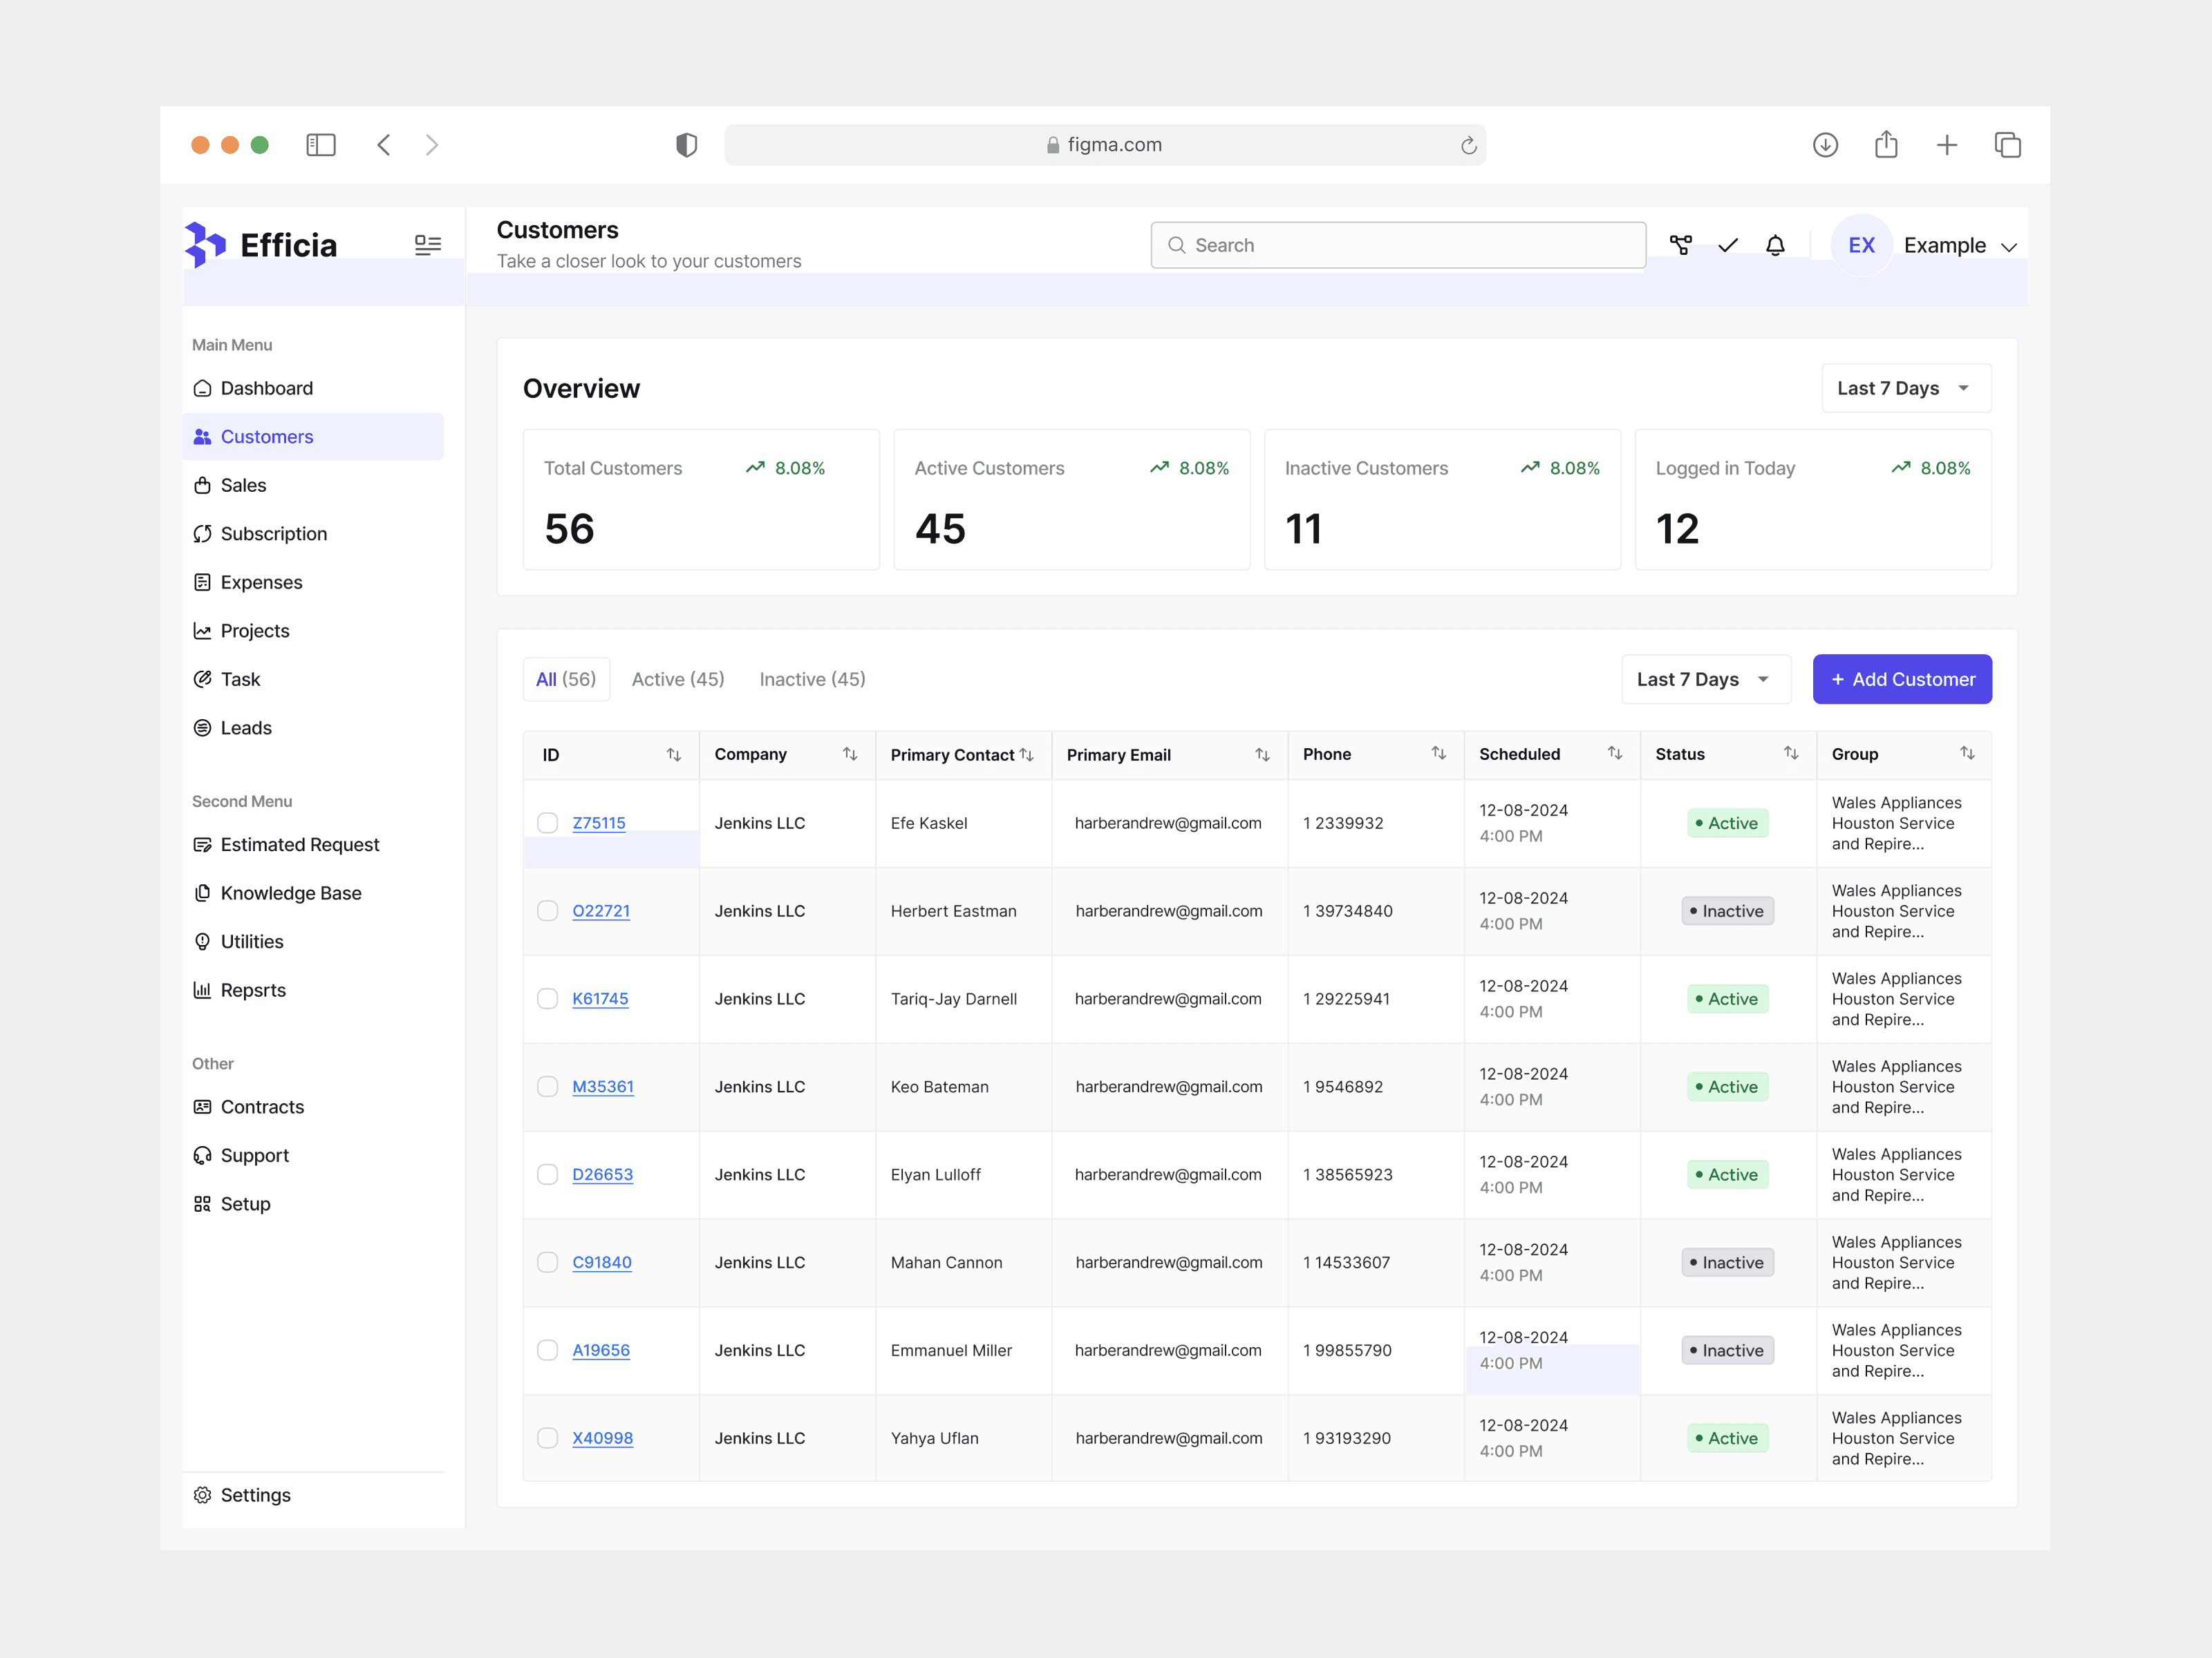Click the workflow nodes icon near search
Viewport: 2212px width, 1658px height.
tap(1681, 245)
